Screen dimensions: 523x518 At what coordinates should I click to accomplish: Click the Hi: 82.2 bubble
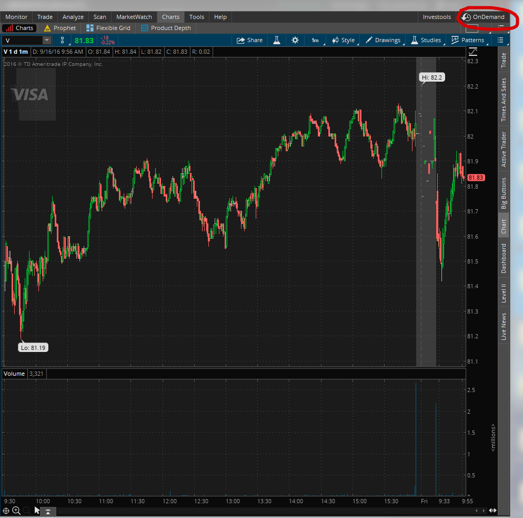click(x=432, y=77)
